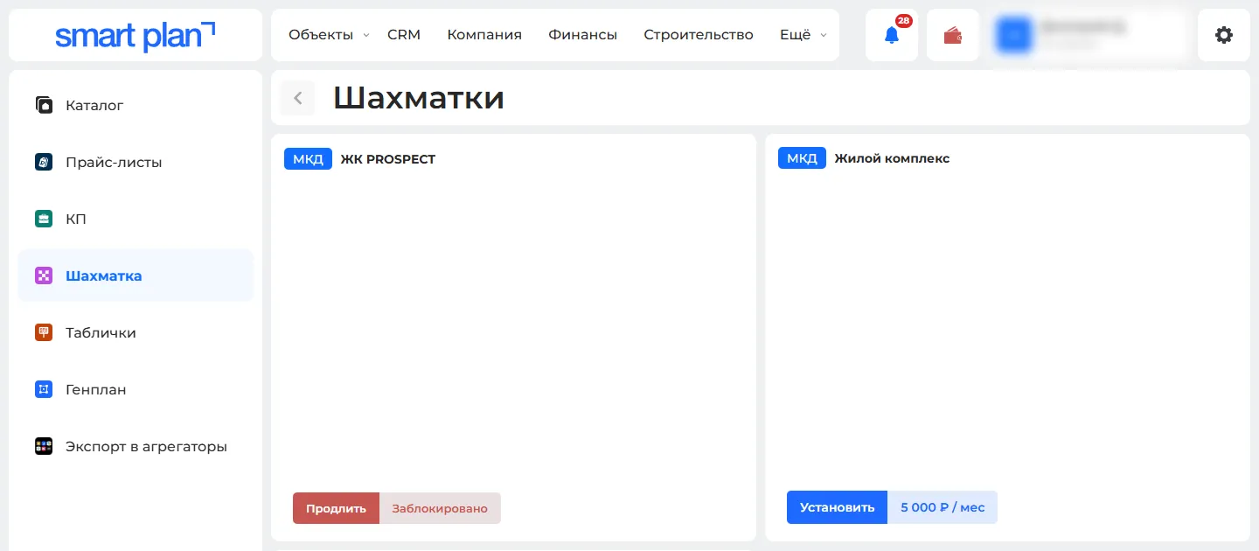This screenshot has height=551, width=1259.
Task: Click the Таблички sign icon
Action: click(44, 332)
